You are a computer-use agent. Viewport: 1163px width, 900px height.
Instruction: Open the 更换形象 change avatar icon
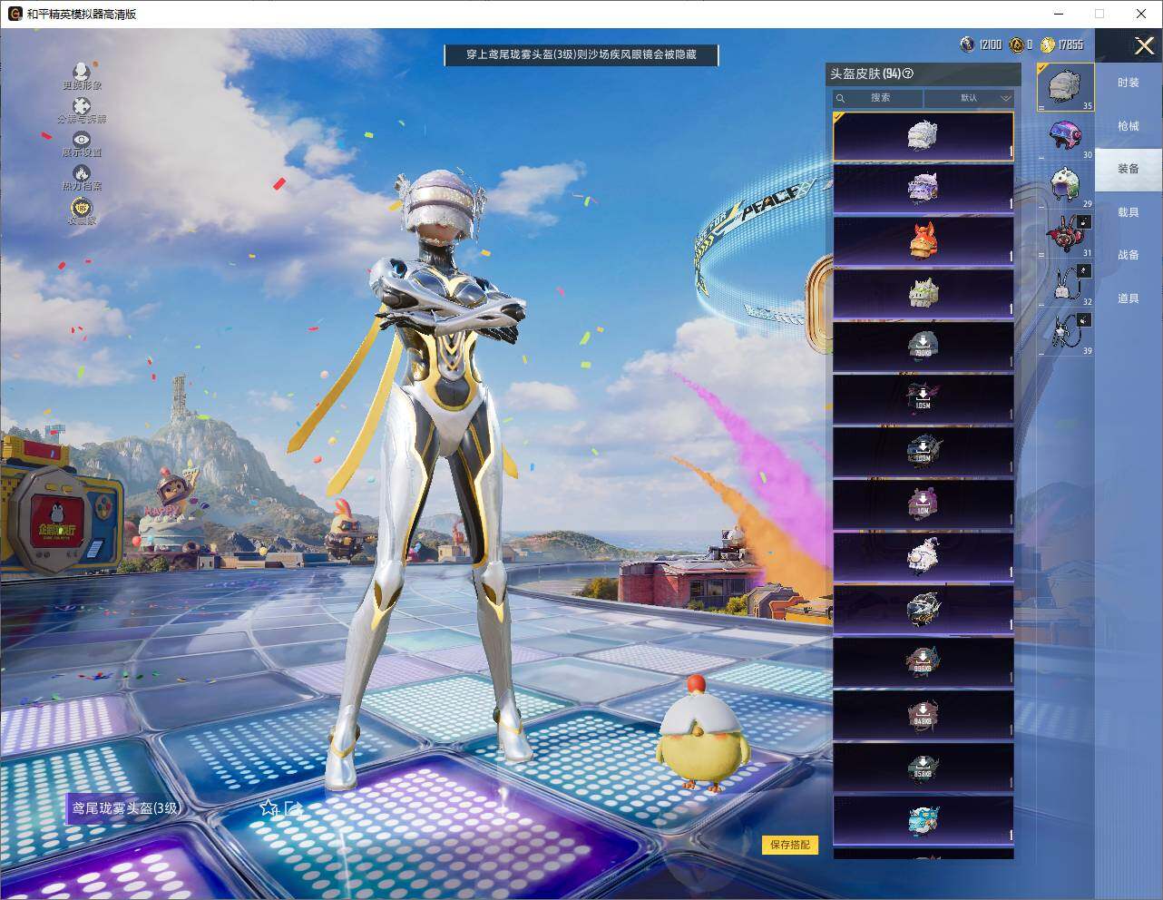[x=82, y=71]
